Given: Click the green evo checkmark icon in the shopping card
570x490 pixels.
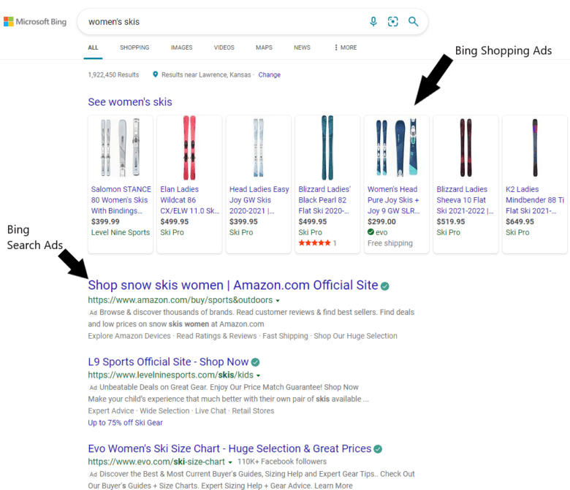Looking at the screenshot, I should [x=370, y=232].
